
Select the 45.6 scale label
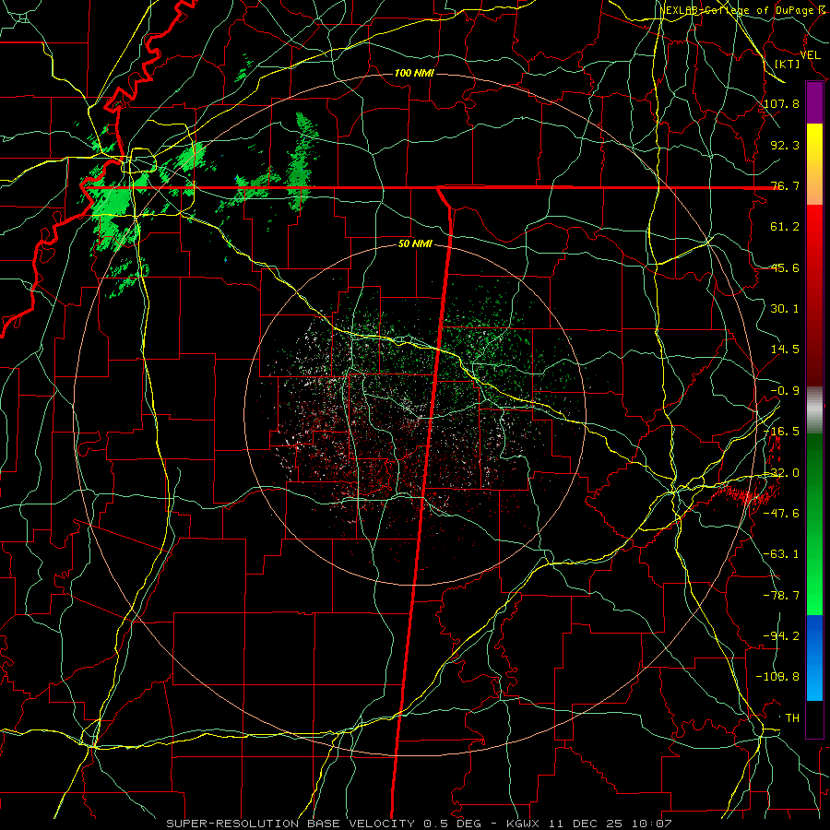[x=785, y=267]
